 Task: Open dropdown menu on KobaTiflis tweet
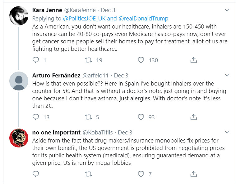coord(227,132)
